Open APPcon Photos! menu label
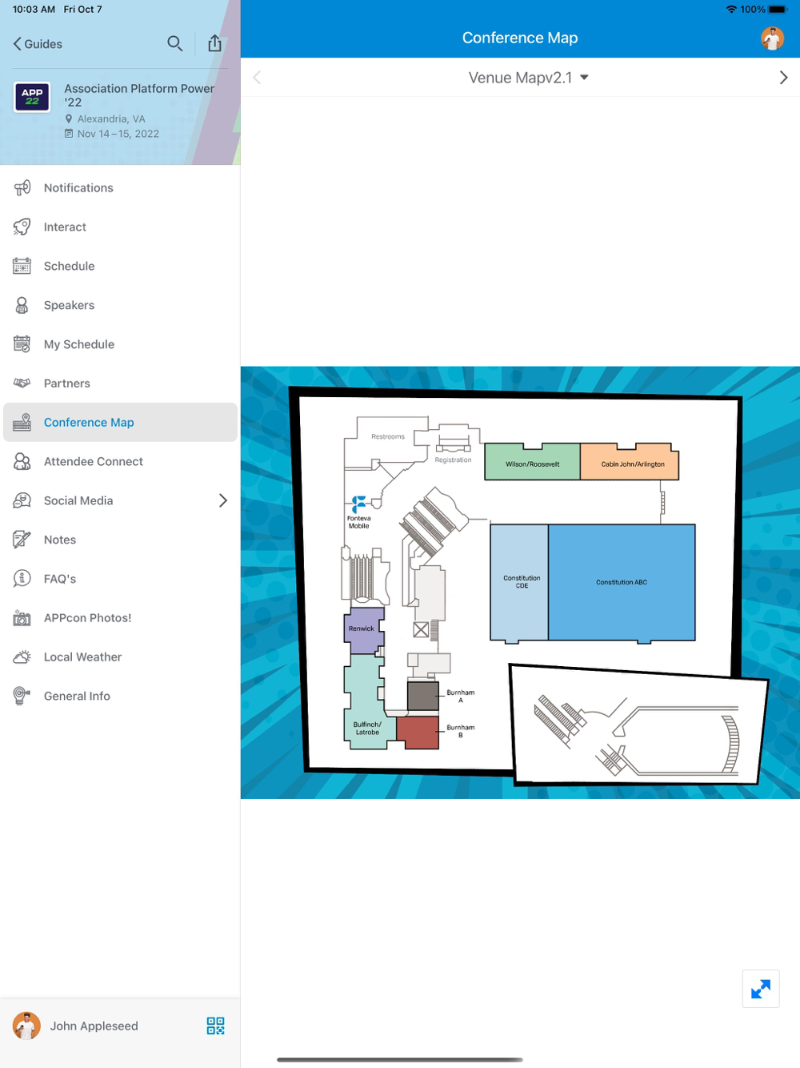Screen dimensions: 800x1068 pyautogui.click(x=87, y=617)
